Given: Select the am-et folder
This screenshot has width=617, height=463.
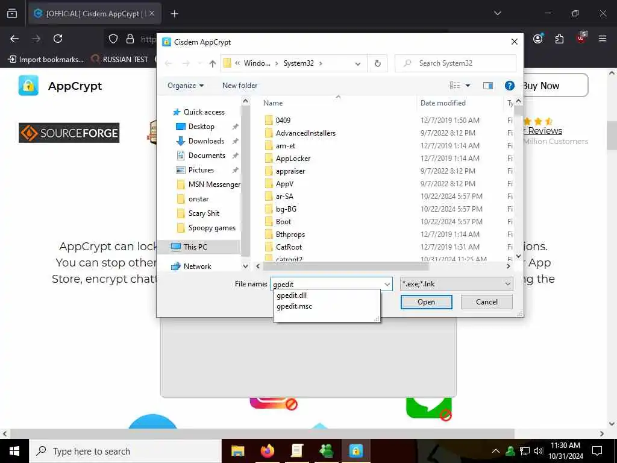Looking at the screenshot, I should (286, 146).
